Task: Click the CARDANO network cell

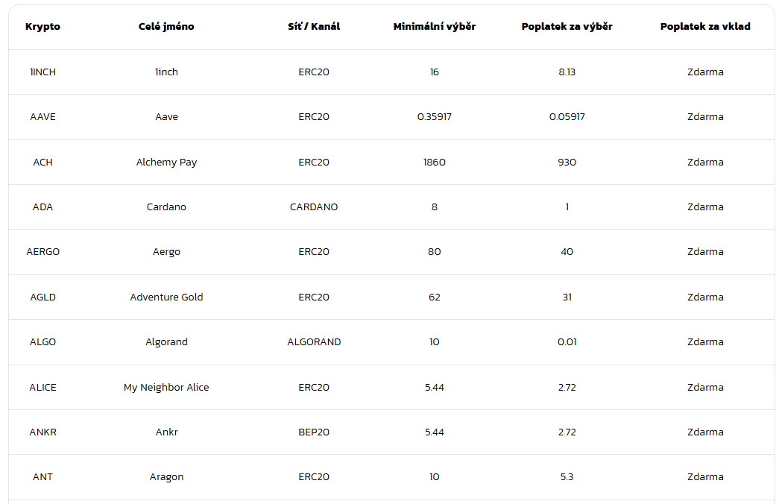Action: (x=314, y=207)
